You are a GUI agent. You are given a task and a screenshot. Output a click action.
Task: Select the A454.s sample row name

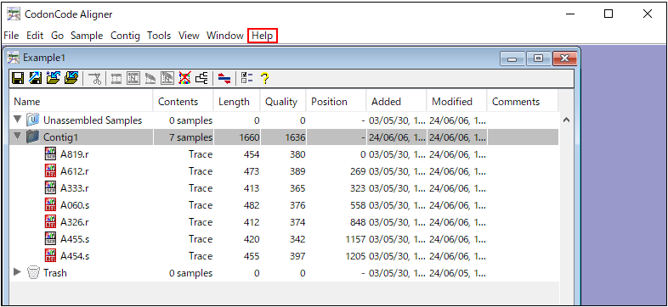tap(75, 256)
